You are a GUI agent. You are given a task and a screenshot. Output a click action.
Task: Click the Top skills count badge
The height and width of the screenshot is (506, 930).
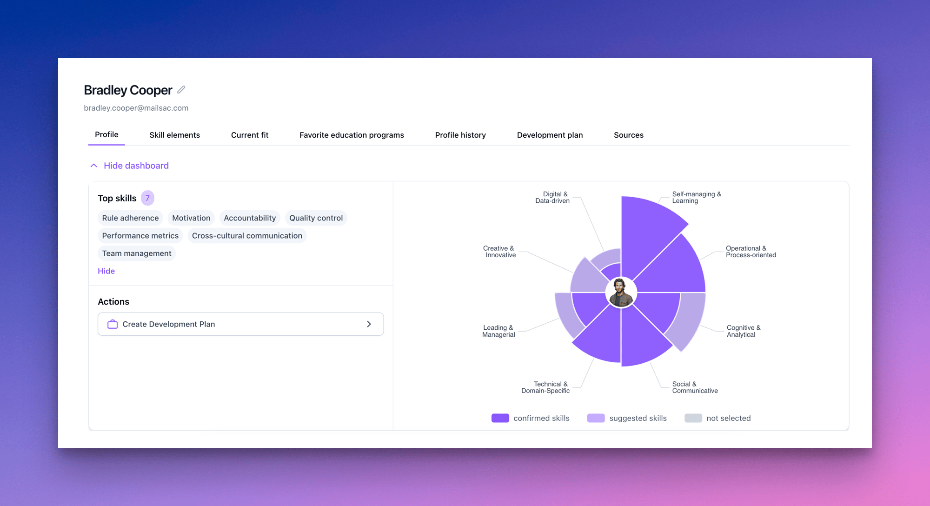coord(147,198)
